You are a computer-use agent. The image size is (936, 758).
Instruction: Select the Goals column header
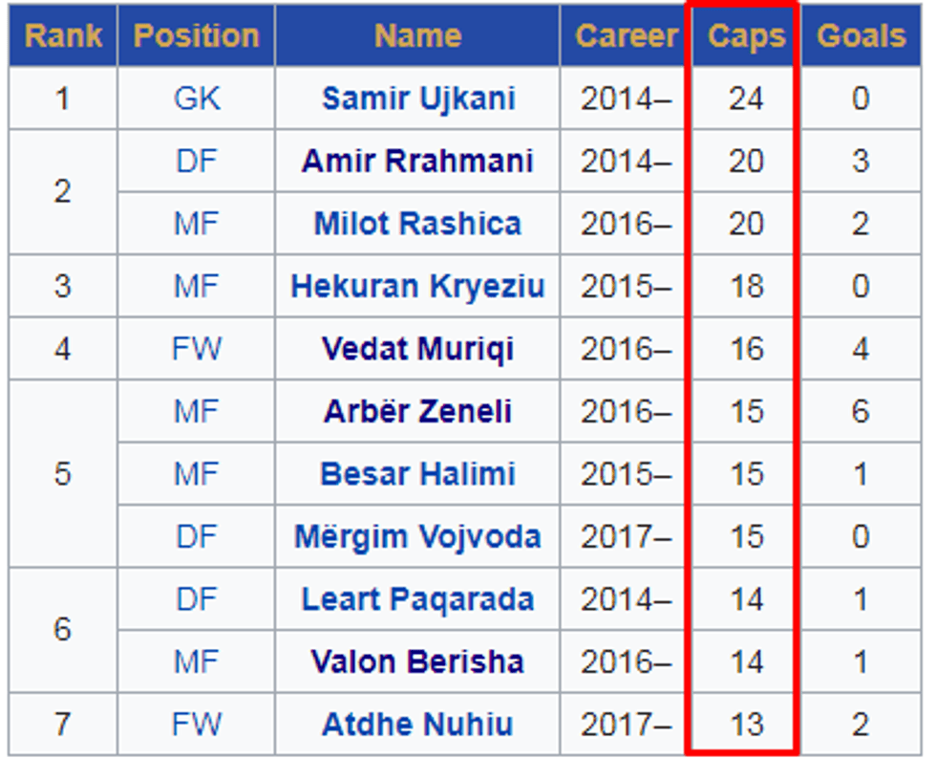click(x=861, y=36)
